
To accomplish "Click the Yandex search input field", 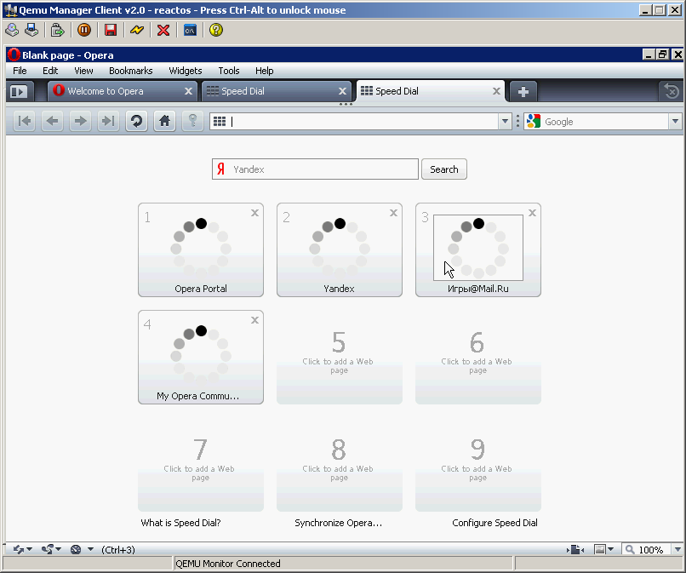I will (323, 169).
